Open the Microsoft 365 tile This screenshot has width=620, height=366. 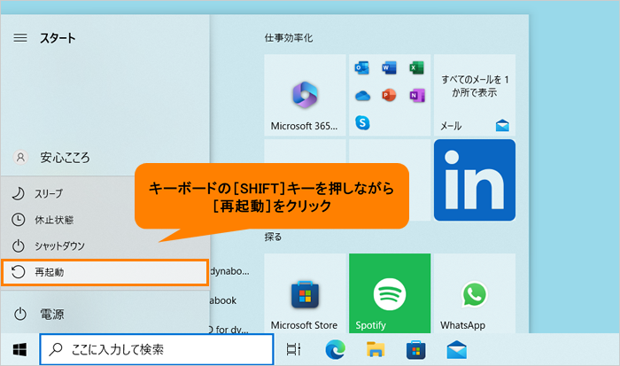coord(305,95)
